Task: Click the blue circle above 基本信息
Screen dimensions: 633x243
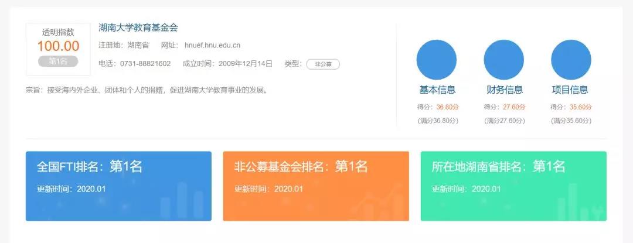Action: (x=437, y=60)
